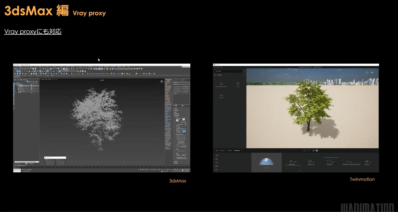Open the Help menu in Twinmotion
The width and height of the screenshot is (398, 212).
click(x=221, y=67)
